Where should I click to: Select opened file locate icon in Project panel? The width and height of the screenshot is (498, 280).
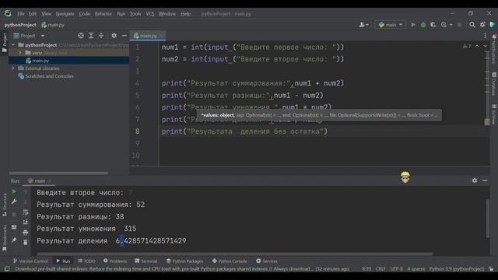81,36
